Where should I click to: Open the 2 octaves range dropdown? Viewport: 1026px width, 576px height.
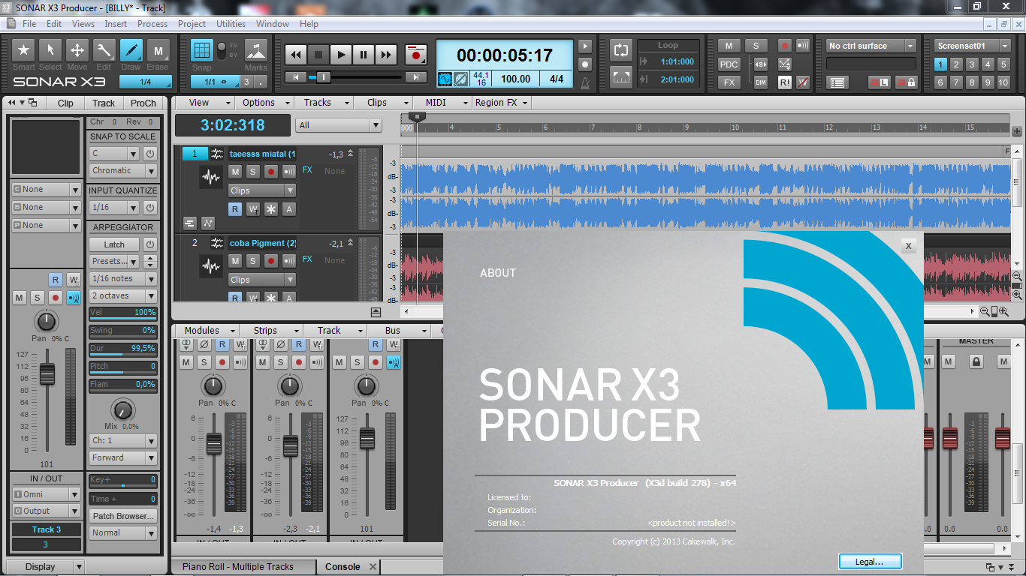click(123, 296)
